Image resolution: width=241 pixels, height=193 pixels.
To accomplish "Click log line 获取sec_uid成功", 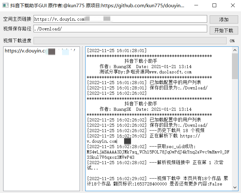I will click(x=141, y=147).
